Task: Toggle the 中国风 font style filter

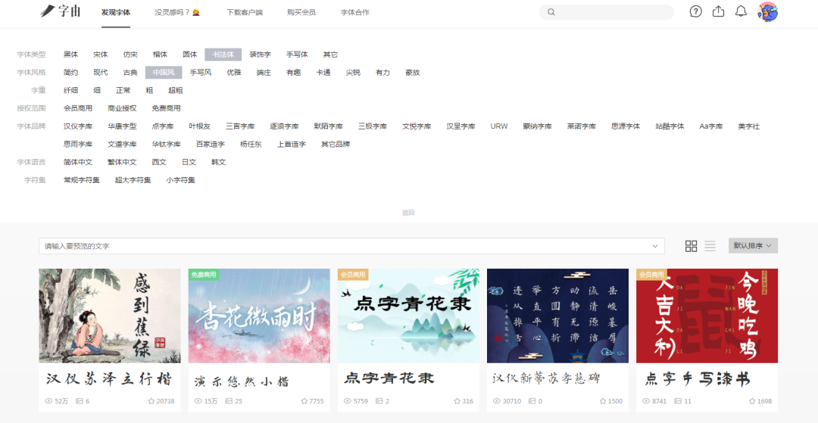Action: (164, 73)
